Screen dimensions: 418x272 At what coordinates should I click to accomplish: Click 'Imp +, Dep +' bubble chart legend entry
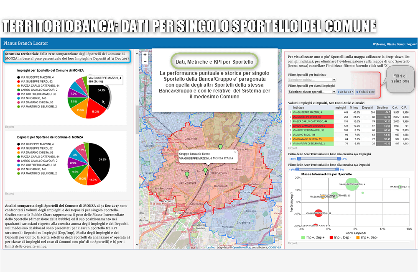(313, 238)
